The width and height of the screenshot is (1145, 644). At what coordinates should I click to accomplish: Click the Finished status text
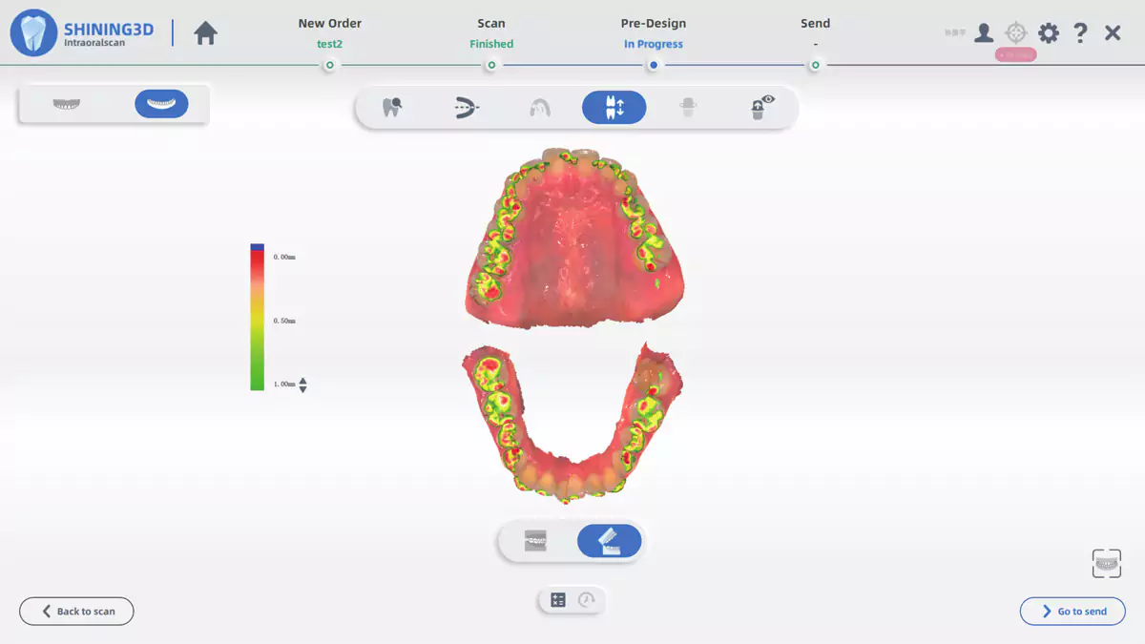pyautogui.click(x=491, y=44)
